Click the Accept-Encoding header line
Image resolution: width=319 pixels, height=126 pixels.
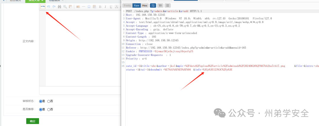point(149,29)
